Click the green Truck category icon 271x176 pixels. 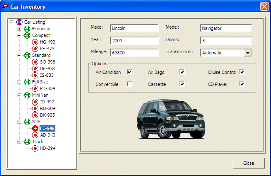pyautogui.click(x=27, y=142)
